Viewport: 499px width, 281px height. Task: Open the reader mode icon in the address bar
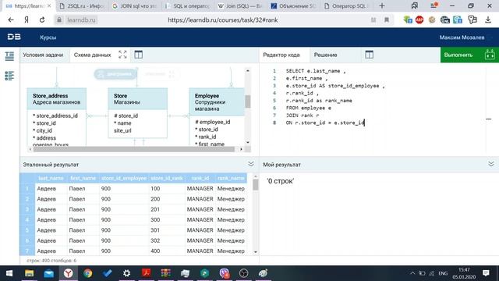click(373, 20)
